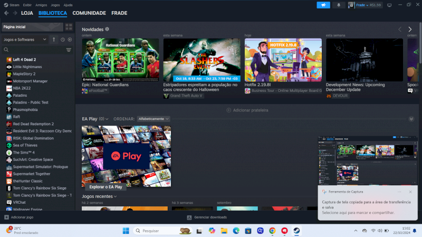Image resolution: width=422 pixels, height=237 pixels.
Task: Open the notifications bell
Action: (x=339, y=5)
